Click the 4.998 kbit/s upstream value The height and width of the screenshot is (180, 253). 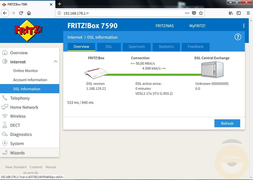click(151, 68)
